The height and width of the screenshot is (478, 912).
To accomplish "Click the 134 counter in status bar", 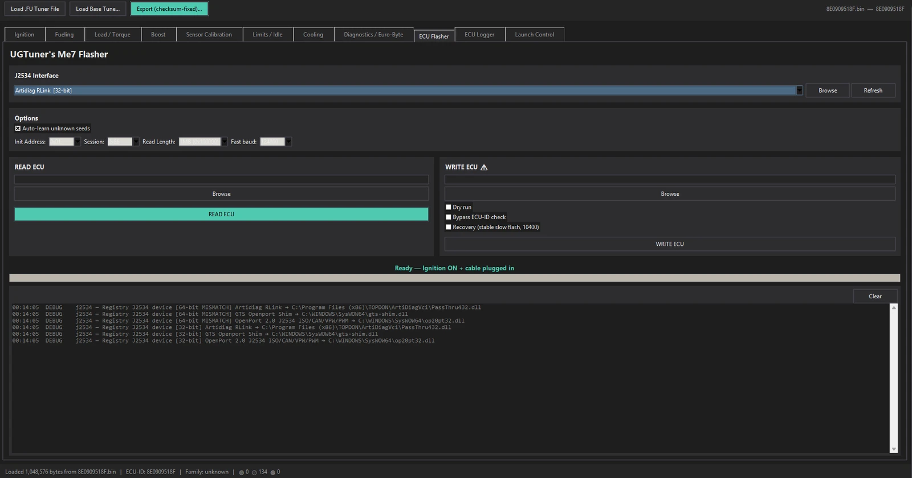I will [x=263, y=472].
